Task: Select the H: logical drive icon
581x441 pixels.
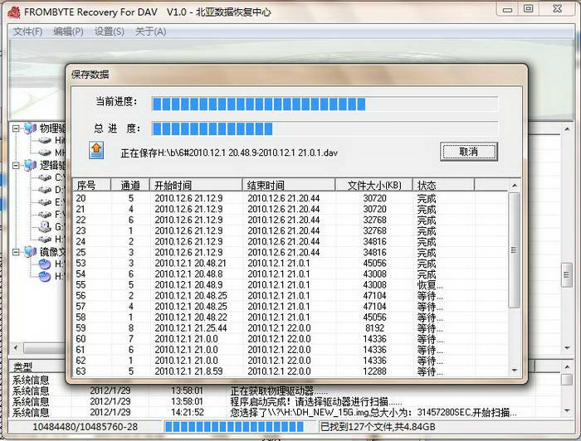Action: pos(45,239)
